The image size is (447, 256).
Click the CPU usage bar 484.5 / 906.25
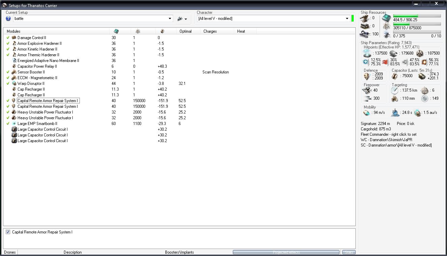(x=417, y=16)
